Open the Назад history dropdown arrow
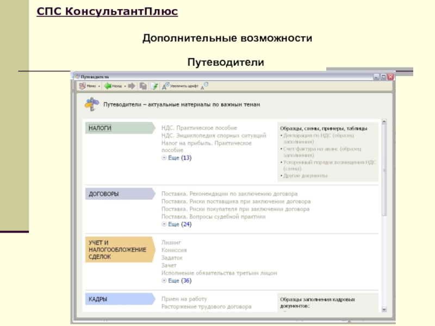The width and height of the screenshot is (435, 326). point(125,86)
